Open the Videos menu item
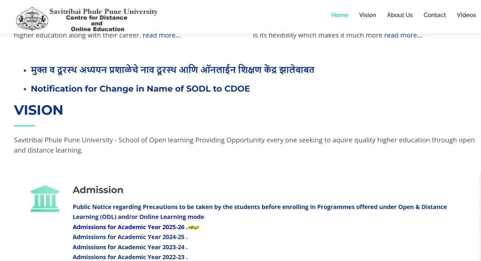Viewport: 481px width, 261px height. tap(466, 15)
